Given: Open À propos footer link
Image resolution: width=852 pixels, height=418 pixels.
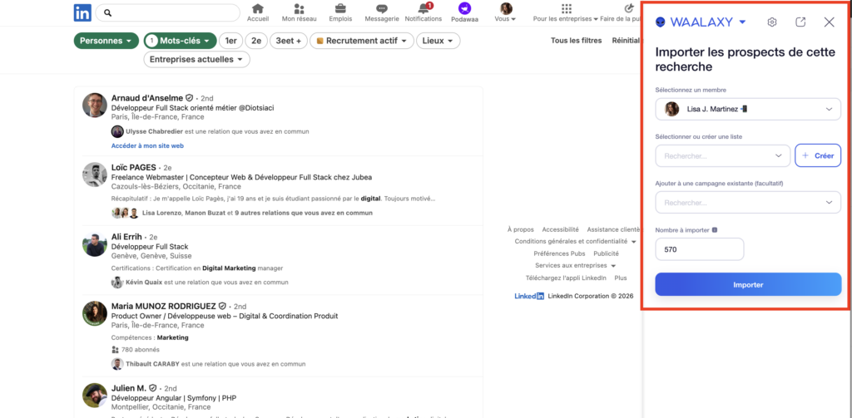Looking at the screenshot, I should [520, 229].
